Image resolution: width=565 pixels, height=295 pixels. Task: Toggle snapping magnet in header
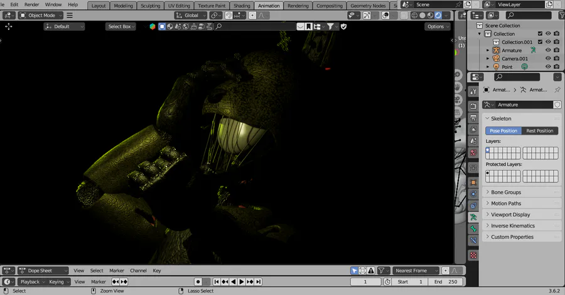(229, 16)
